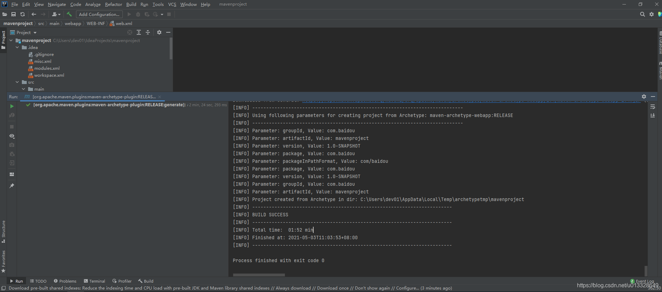The image size is (662, 292).
Task: Open the Navigate menu
Action: (x=57, y=4)
